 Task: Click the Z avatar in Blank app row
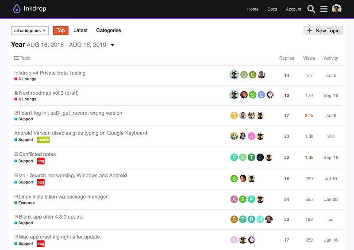click(242, 219)
